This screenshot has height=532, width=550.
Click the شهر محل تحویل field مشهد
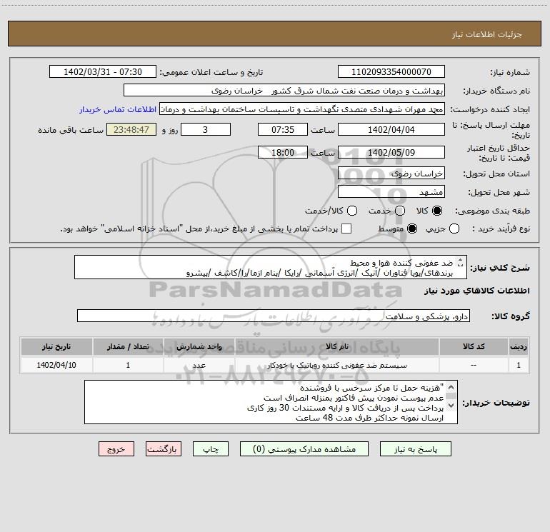click(x=391, y=191)
